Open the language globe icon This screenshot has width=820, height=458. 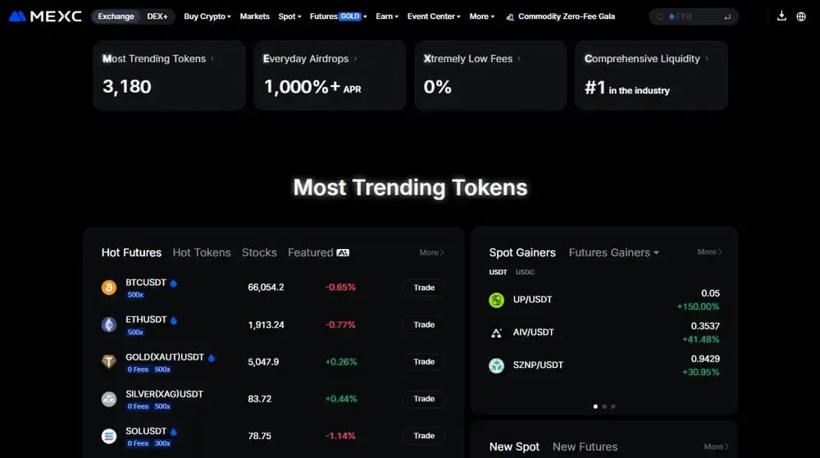pos(800,16)
